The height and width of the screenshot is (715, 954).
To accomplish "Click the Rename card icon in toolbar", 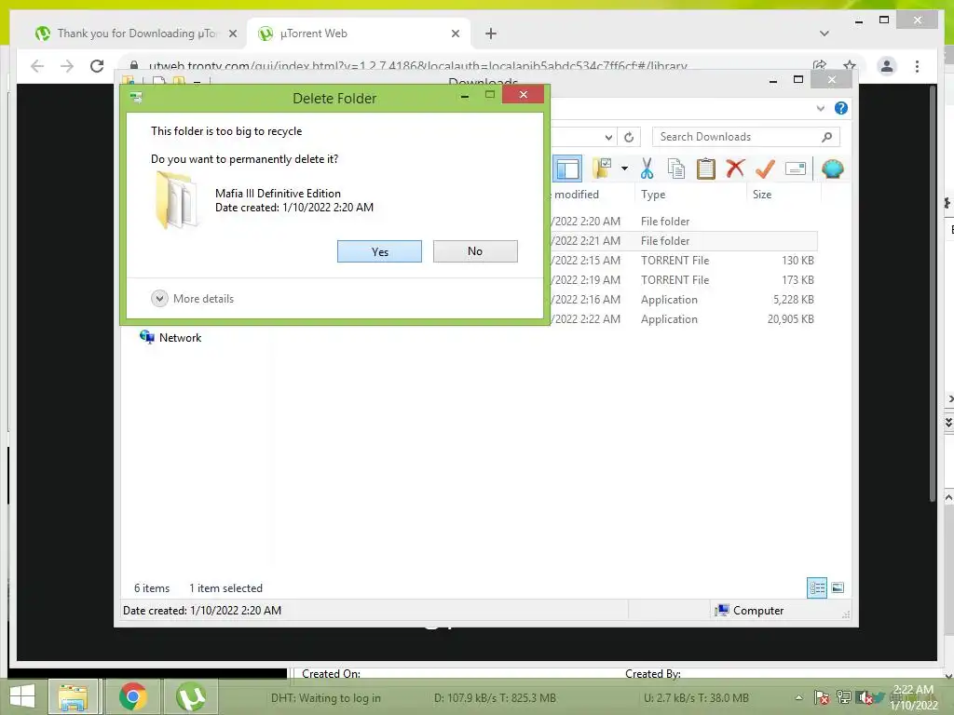I will click(796, 169).
